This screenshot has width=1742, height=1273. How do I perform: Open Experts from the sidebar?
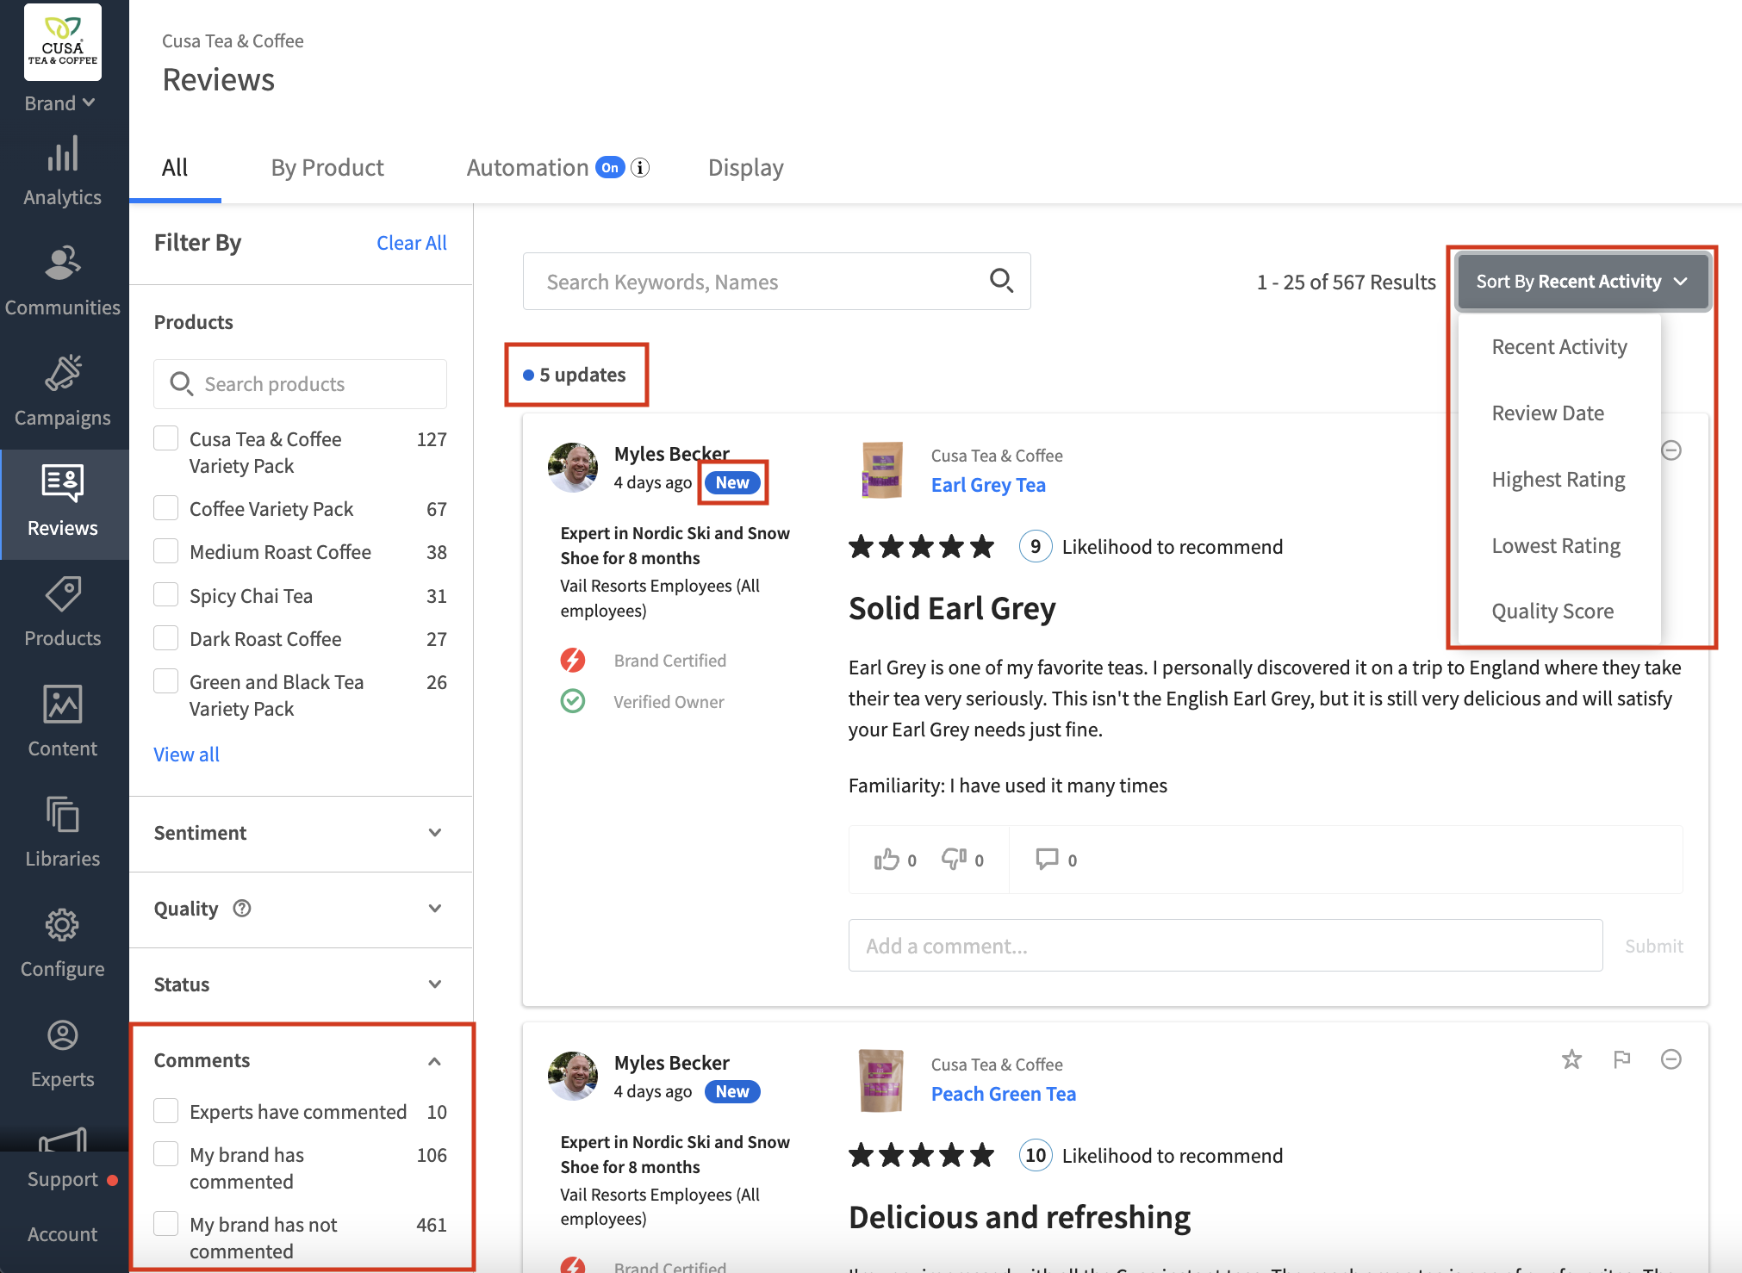click(63, 1053)
